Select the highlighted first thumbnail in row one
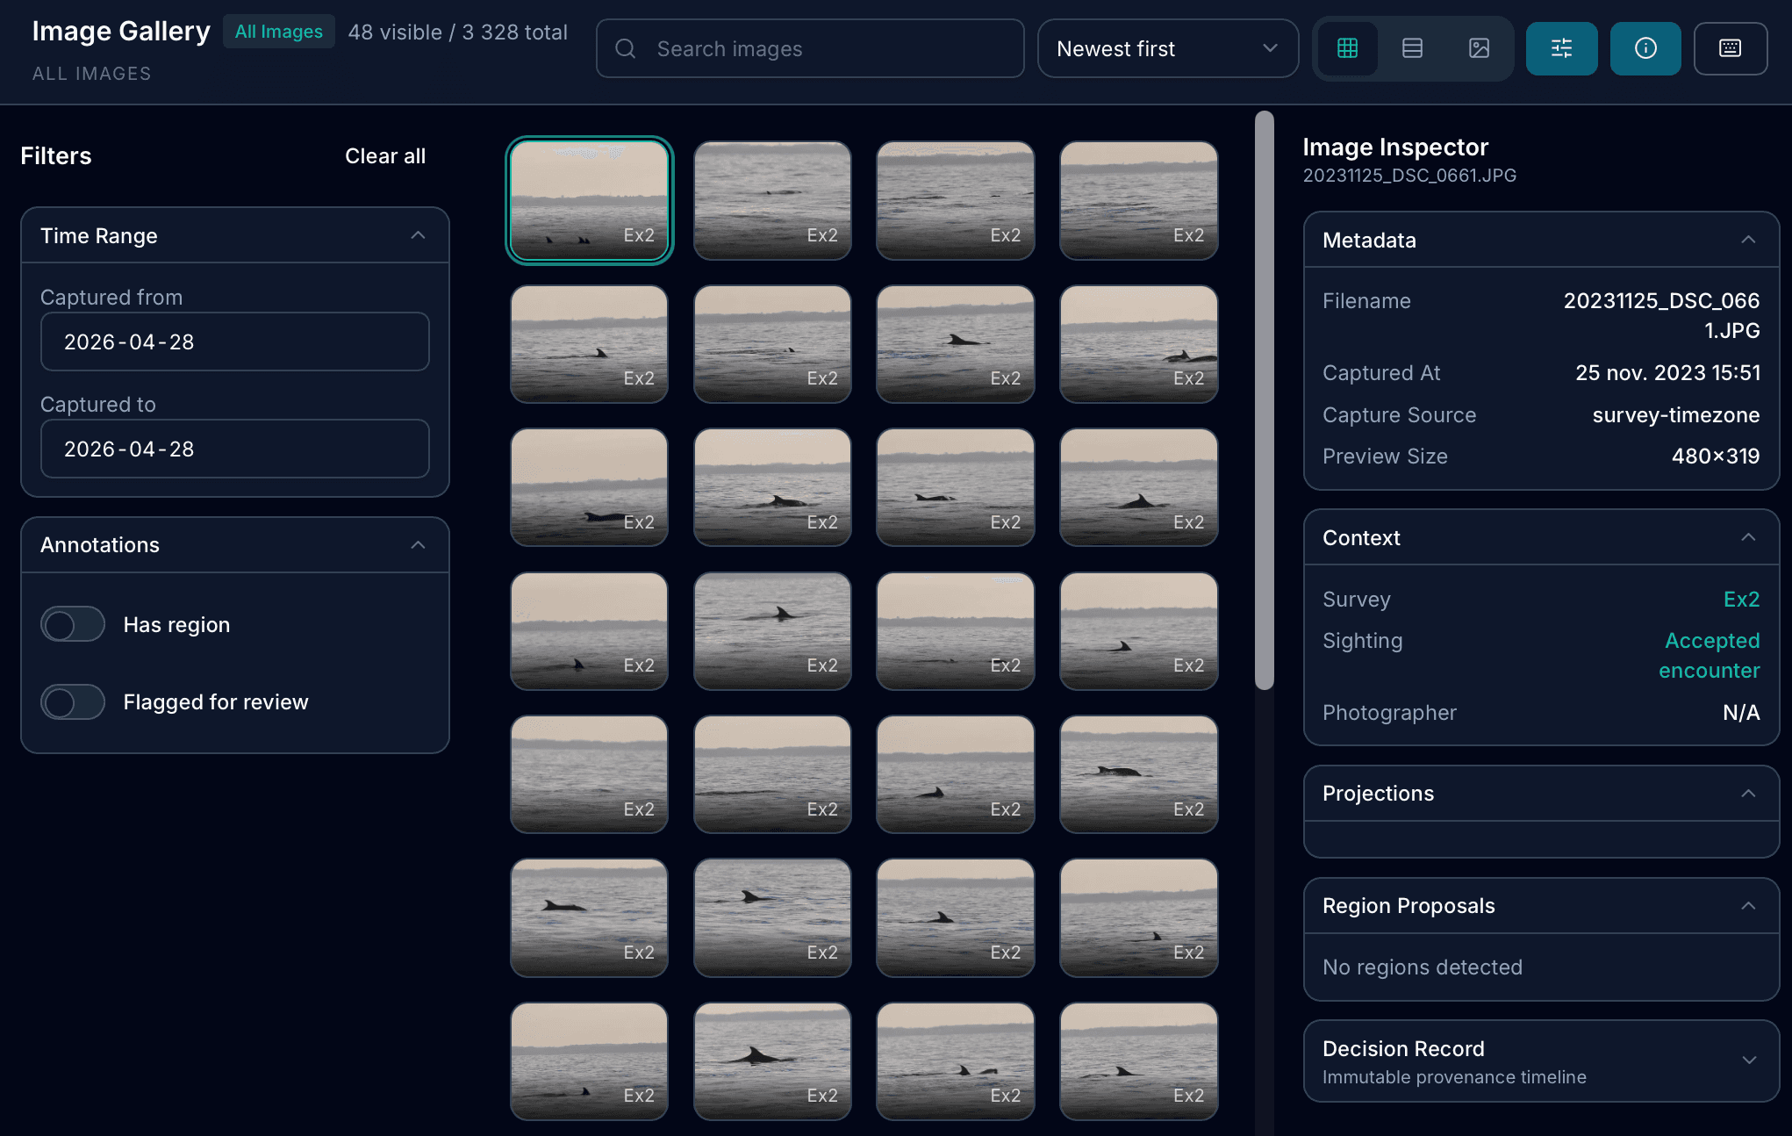Image resolution: width=1792 pixels, height=1136 pixels. [x=589, y=200]
